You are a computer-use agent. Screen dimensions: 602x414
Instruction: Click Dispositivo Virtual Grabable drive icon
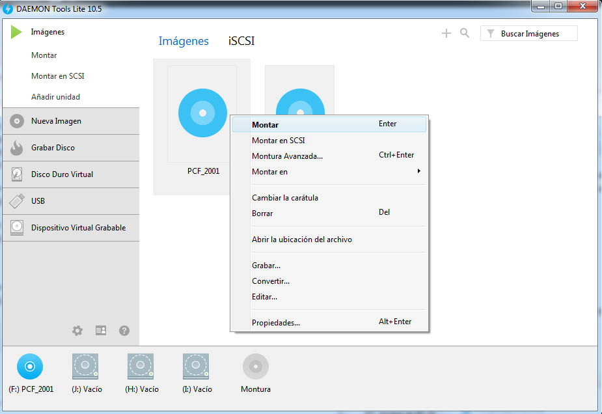17,227
